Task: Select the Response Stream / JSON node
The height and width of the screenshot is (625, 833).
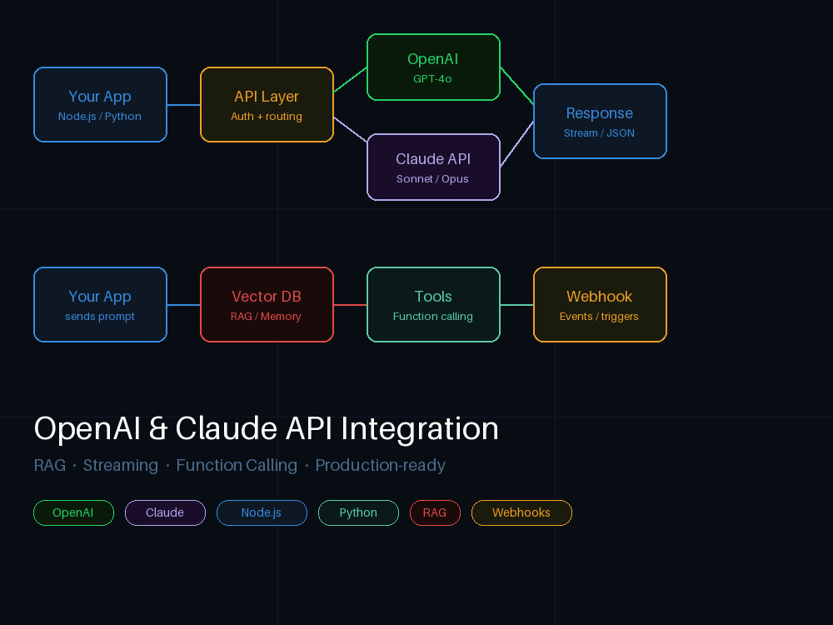Action: 600,121
